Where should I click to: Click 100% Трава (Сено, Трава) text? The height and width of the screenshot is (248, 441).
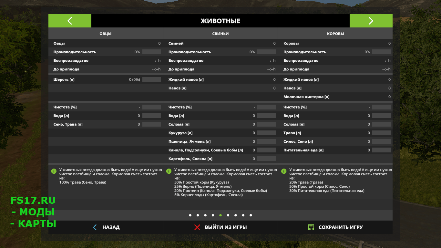tap(83, 182)
